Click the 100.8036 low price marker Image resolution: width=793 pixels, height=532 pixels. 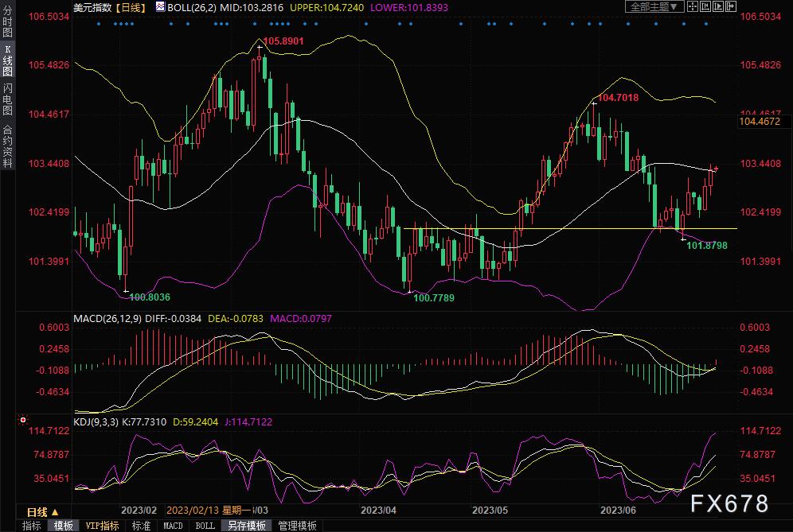tap(150, 297)
